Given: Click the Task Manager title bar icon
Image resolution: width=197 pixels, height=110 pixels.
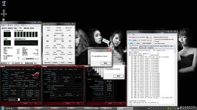Looking at the screenshot, I should [1, 23].
